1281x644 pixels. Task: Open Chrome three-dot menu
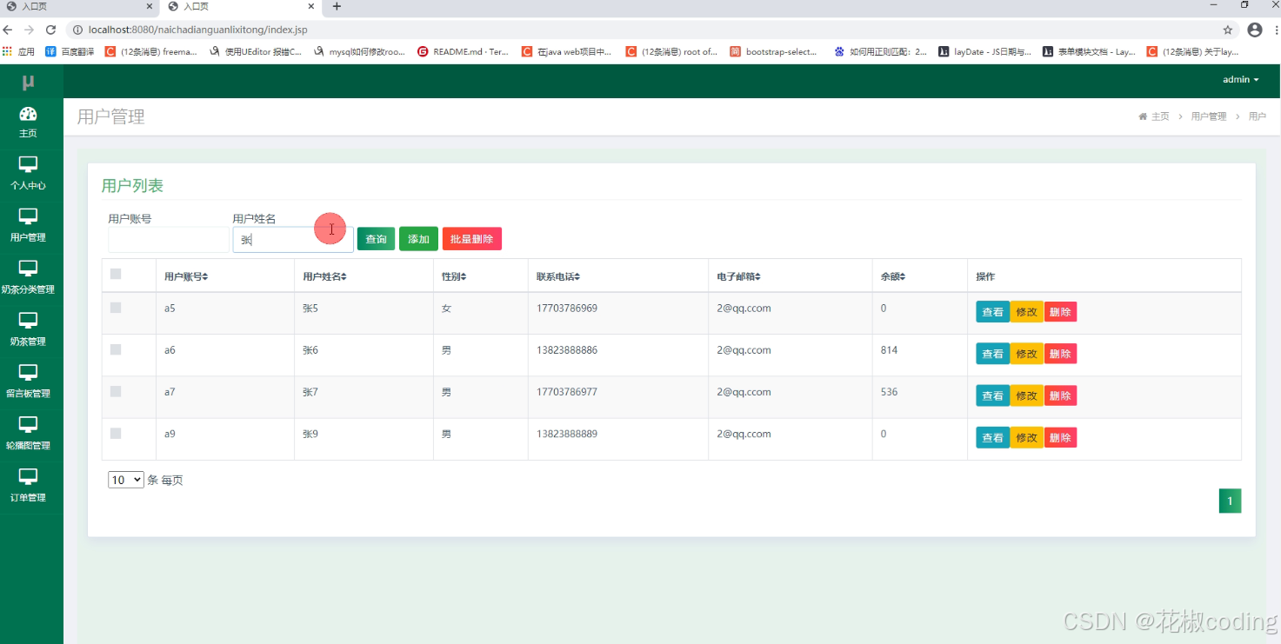click(x=1275, y=30)
